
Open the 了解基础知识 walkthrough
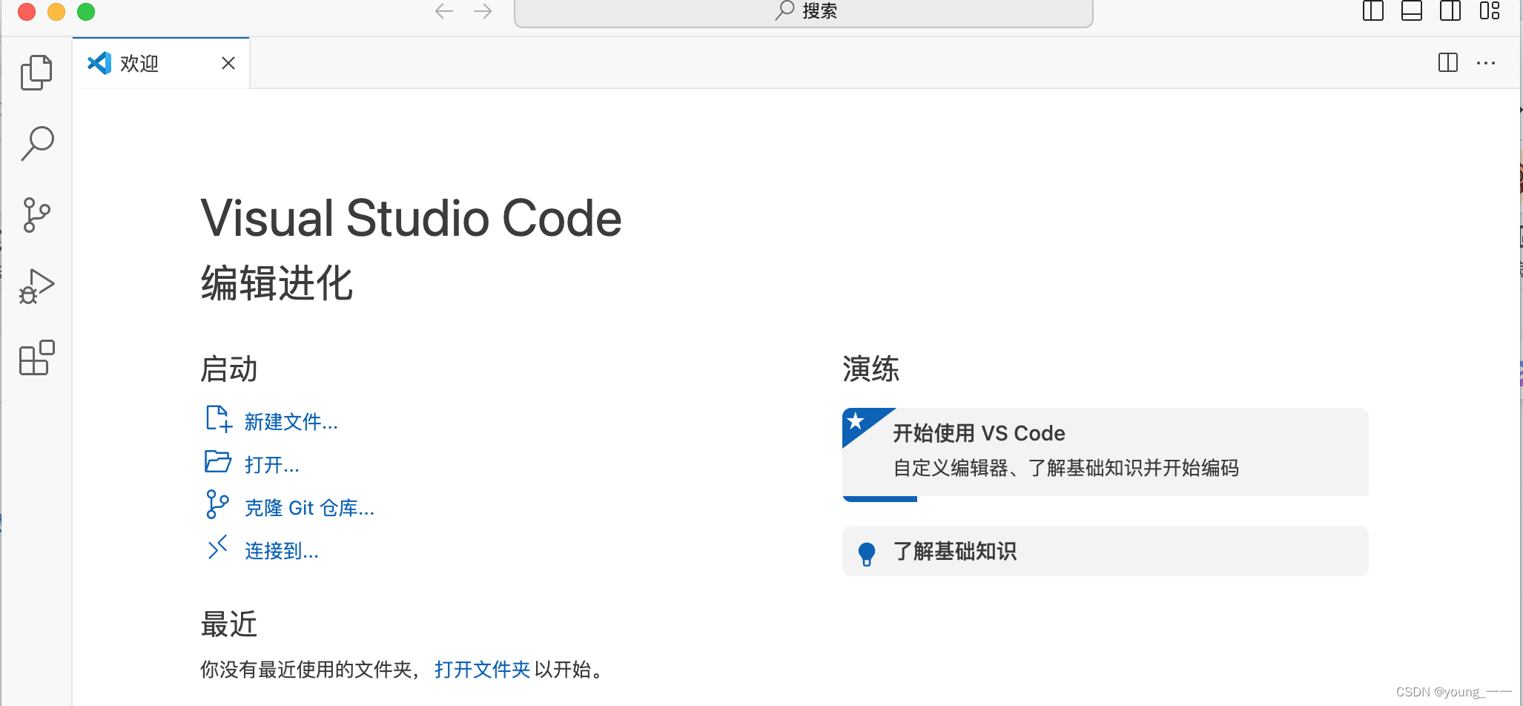click(1106, 551)
